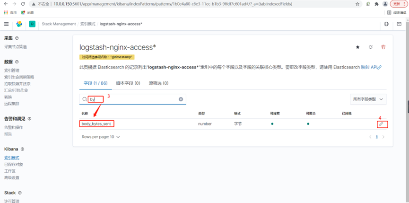The height and width of the screenshot is (203, 409).
Task: Open 索引模式 under Kibana sidebar
Action: (12, 158)
